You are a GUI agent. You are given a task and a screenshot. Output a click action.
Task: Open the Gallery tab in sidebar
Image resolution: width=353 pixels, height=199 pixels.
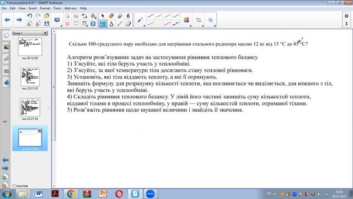pyautogui.click(x=6, y=47)
